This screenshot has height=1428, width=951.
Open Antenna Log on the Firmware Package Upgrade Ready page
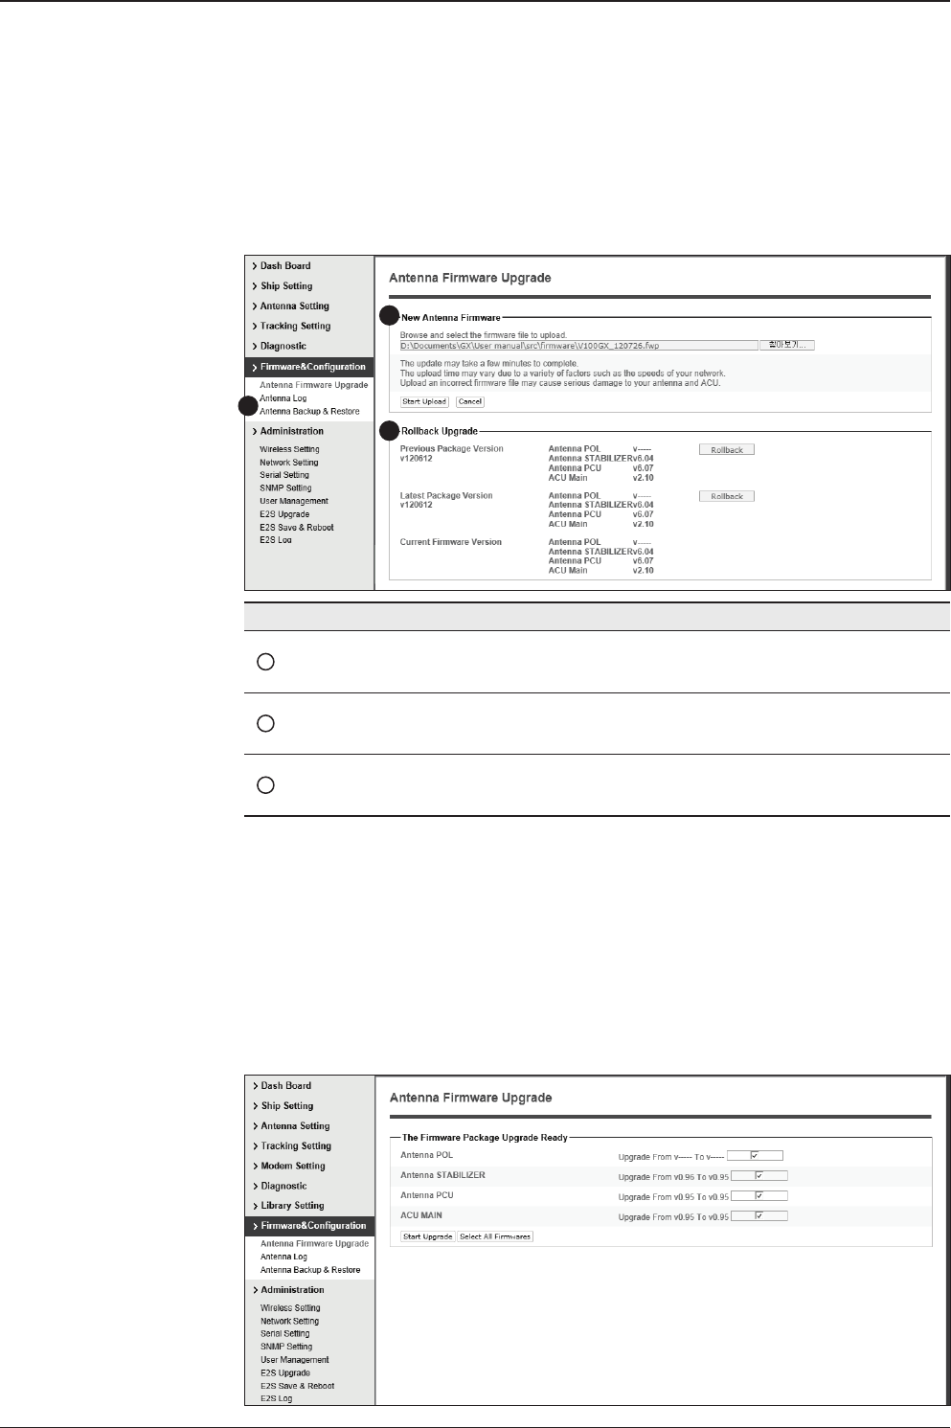[283, 1257]
